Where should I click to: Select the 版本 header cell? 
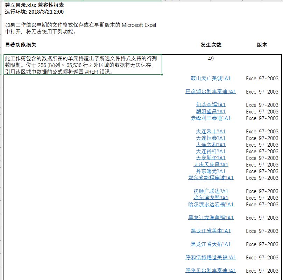point(262,45)
